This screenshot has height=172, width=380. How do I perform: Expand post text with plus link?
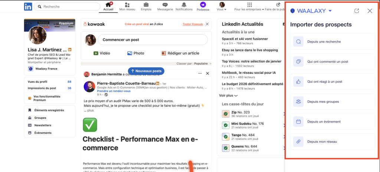[91, 110]
